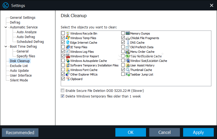Open the Exclude List settings page
Image resolution: width=217 pixels, height=139 pixels.
(x=19, y=66)
